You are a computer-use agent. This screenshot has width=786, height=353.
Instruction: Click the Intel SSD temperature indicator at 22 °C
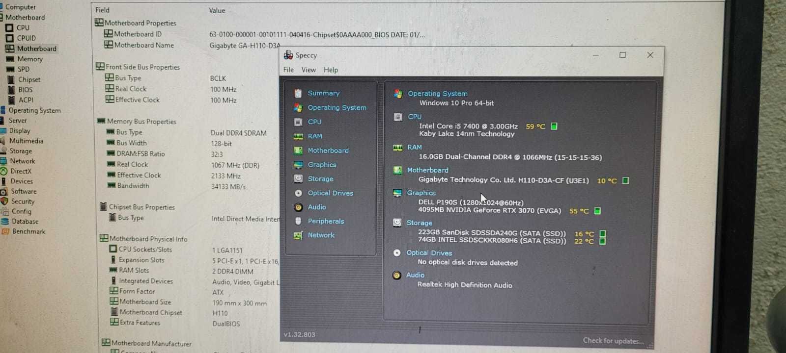point(603,241)
